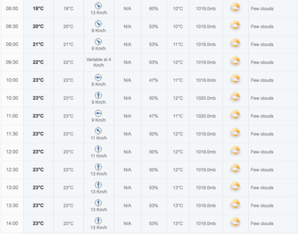Click the few clouds weather icon at 08:00
The height and width of the screenshot is (234, 298).
pyautogui.click(x=235, y=7)
